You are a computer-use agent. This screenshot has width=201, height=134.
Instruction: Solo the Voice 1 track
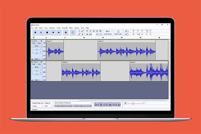(40, 43)
